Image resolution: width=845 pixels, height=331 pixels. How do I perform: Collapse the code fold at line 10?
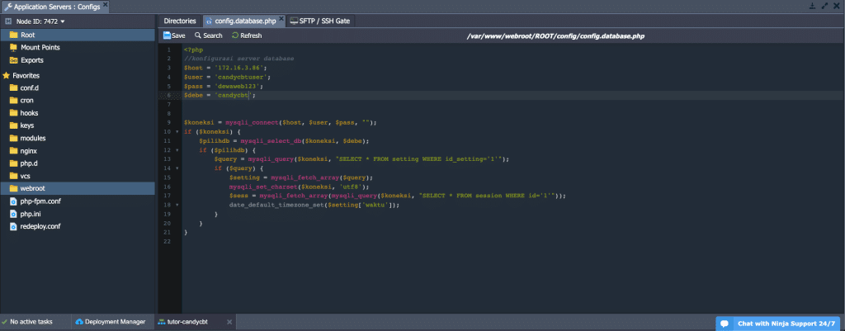(177, 131)
